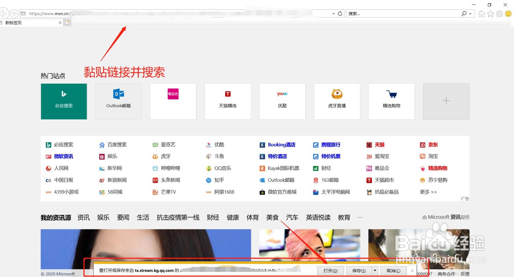514x277 pixels.
Task: Dismiss the download notification bar with X
Action: coord(412,271)
